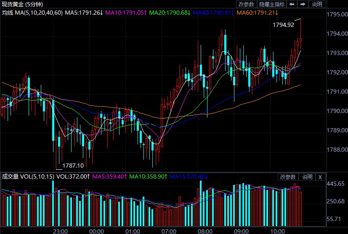Click the blue MA40:1790.91 label
This screenshot has width=348, height=234.
[213, 13]
